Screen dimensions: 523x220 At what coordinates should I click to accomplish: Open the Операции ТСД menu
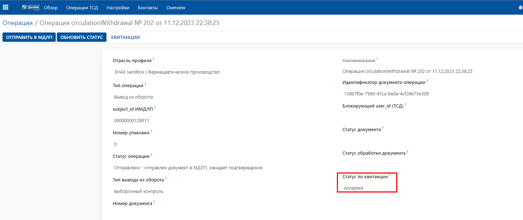pos(82,7)
